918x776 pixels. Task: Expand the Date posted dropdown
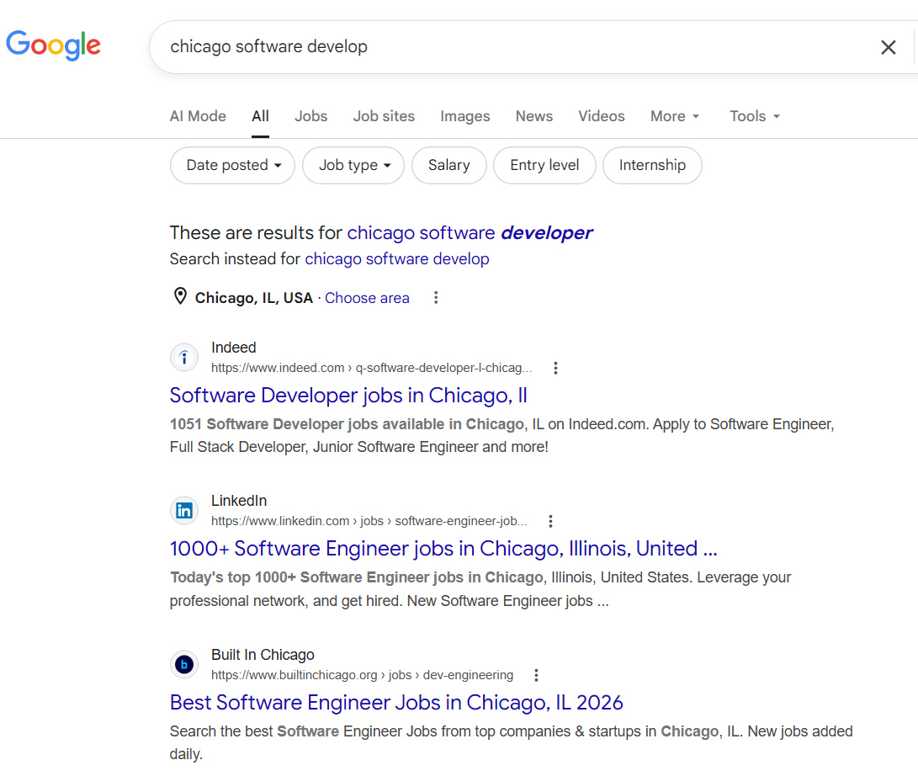pyautogui.click(x=233, y=165)
